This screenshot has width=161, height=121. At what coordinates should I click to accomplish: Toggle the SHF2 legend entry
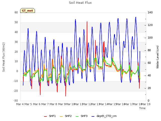[66, 116]
